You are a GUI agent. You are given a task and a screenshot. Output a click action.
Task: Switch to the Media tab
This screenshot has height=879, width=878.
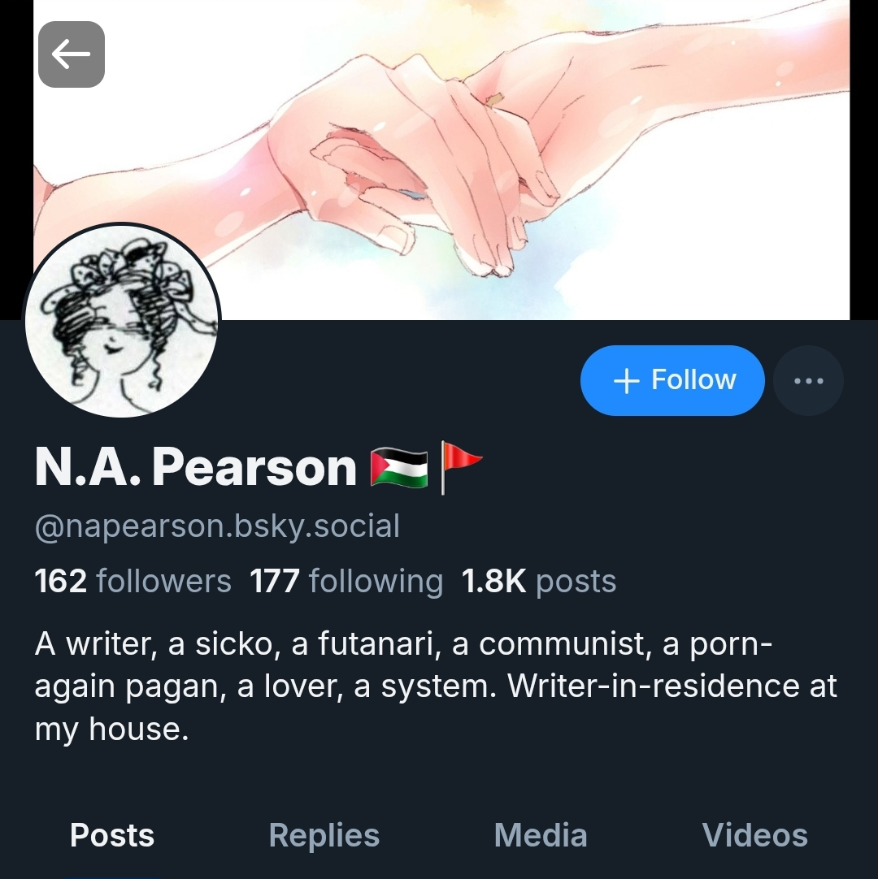(541, 835)
